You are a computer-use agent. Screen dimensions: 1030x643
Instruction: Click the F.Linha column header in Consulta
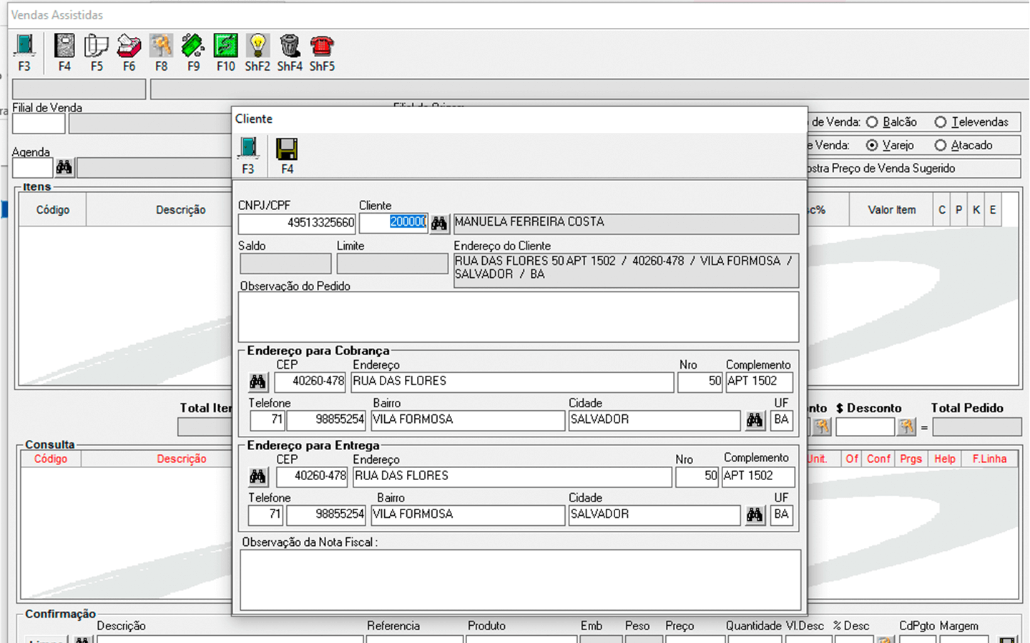(x=989, y=459)
